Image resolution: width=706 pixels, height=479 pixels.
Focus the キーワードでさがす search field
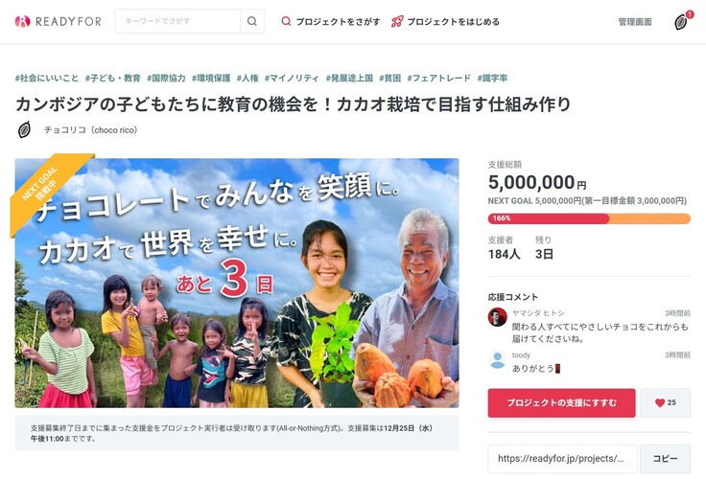point(177,21)
